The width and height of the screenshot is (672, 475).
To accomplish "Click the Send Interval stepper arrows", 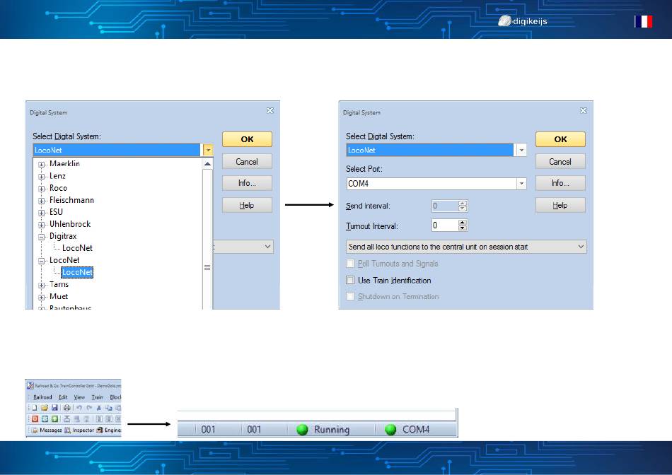I will pyautogui.click(x=462, y=206).
